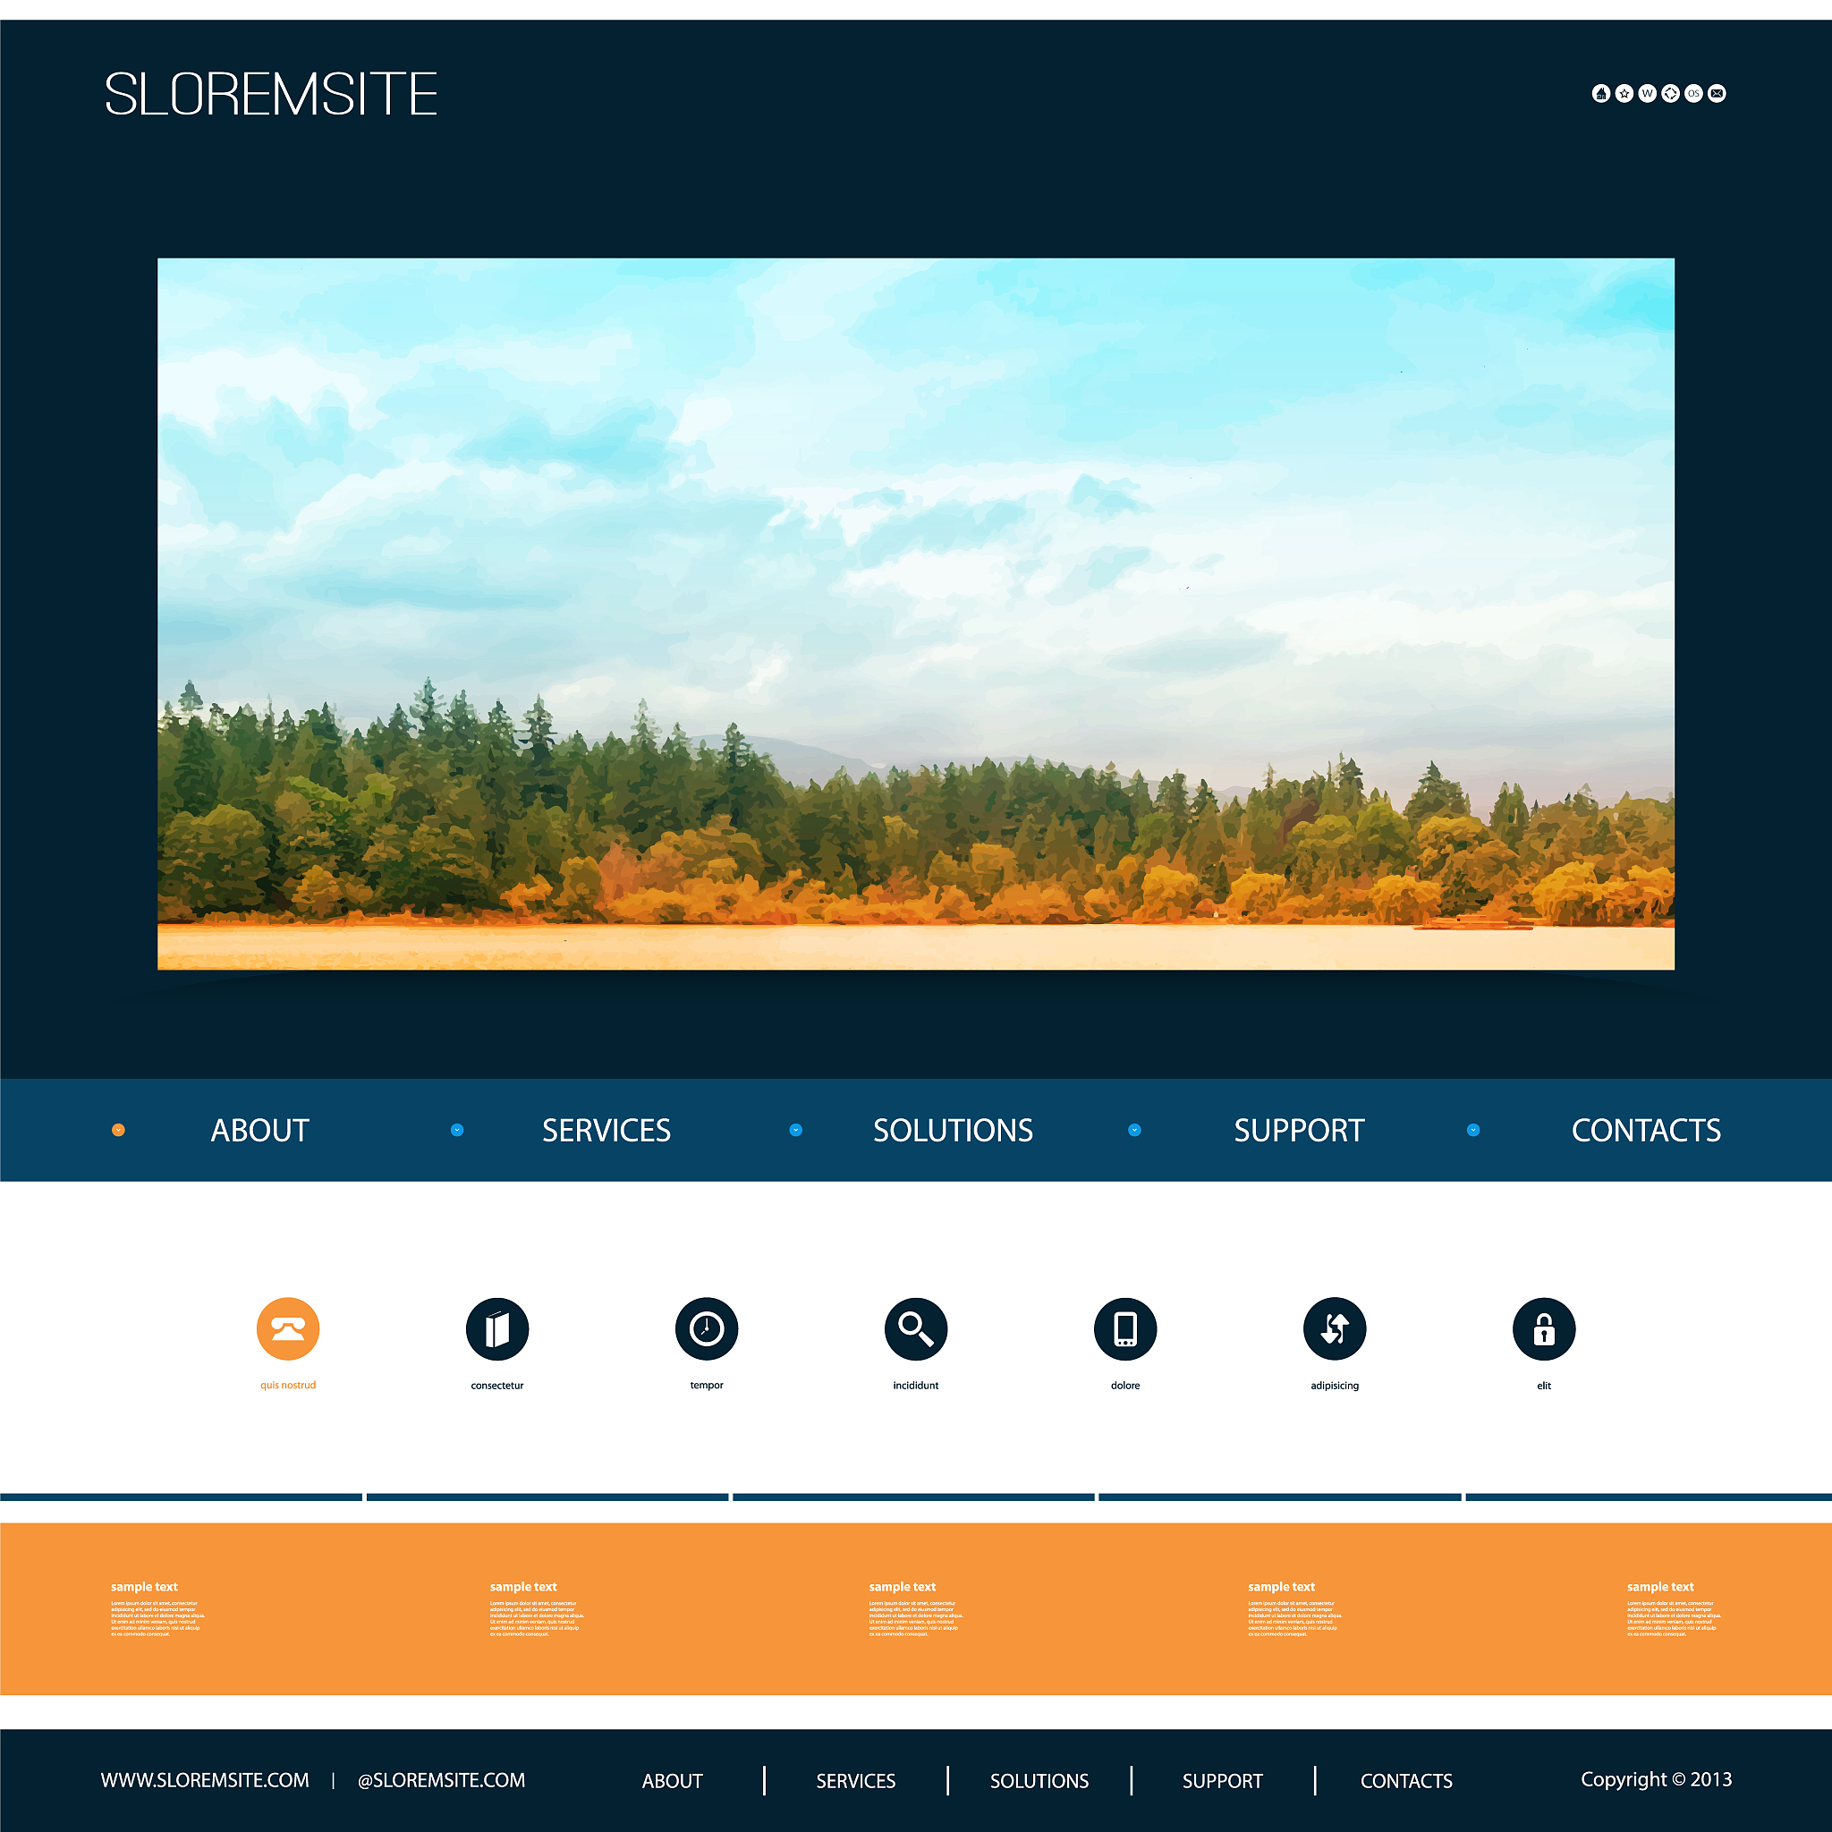Expand the blue chevron before SERVICES
This screenshot has width=1832, height=1832.
(x=457, y=1130)
